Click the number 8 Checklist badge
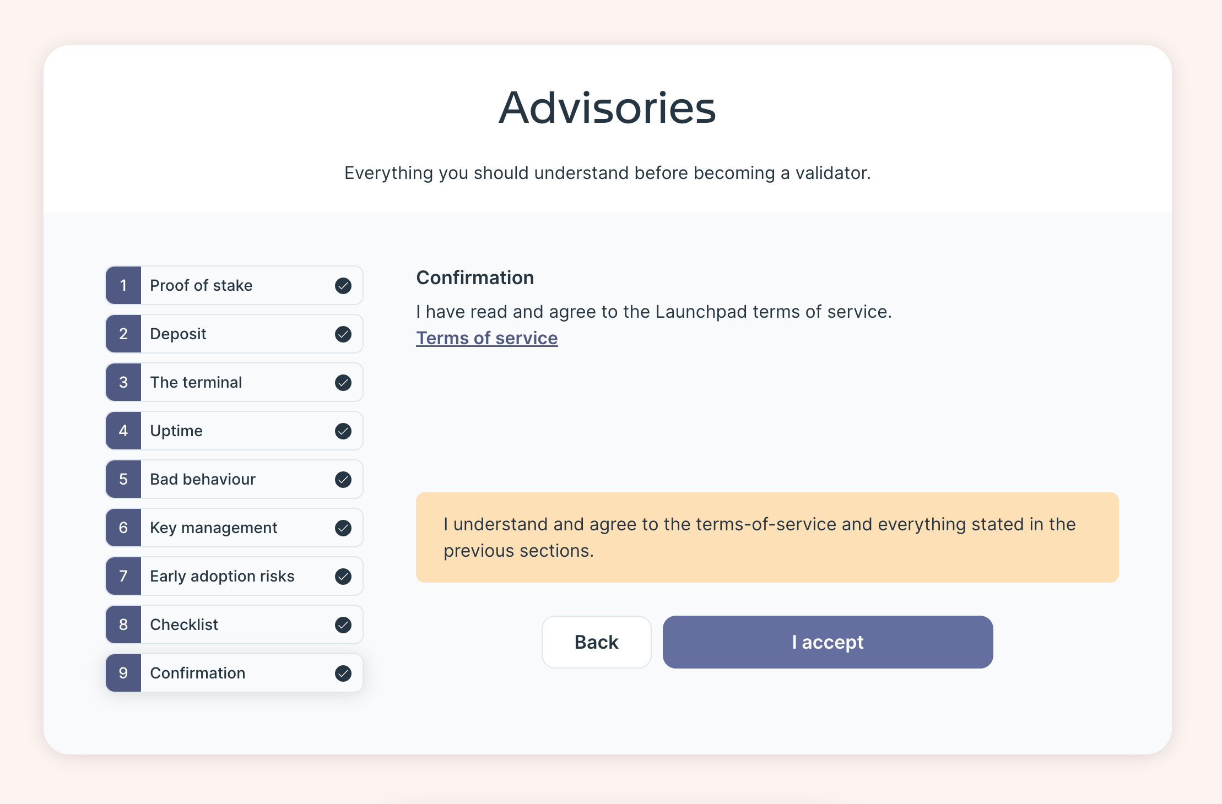Viewport: 1222px width, 804px height. (123, 625)
